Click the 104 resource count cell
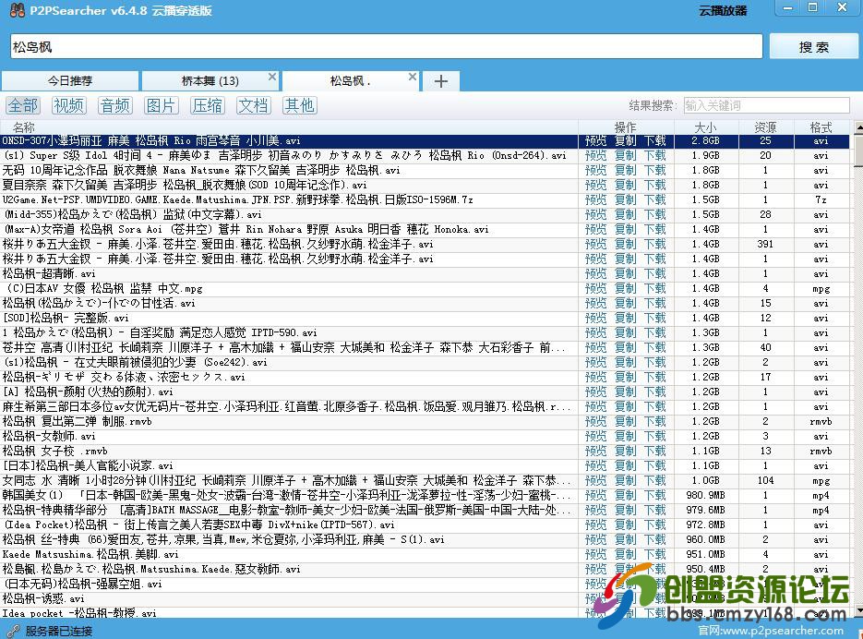Viewport: 863px width, 639px height. [765, 480]
